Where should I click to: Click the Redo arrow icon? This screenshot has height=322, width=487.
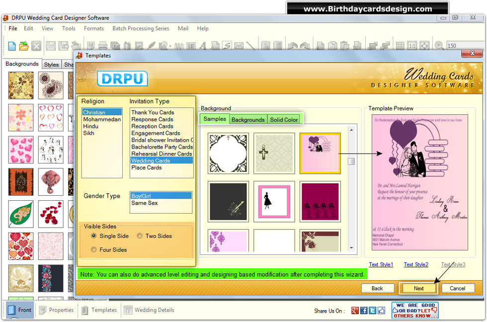click(x=305, y=46)
